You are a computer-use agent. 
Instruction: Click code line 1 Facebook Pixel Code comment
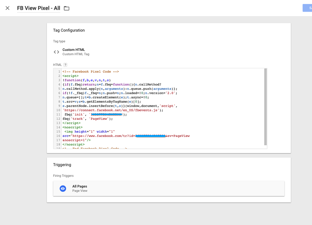pos(90,71)
